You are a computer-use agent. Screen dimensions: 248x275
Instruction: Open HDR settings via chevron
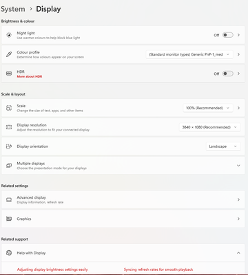238,74
